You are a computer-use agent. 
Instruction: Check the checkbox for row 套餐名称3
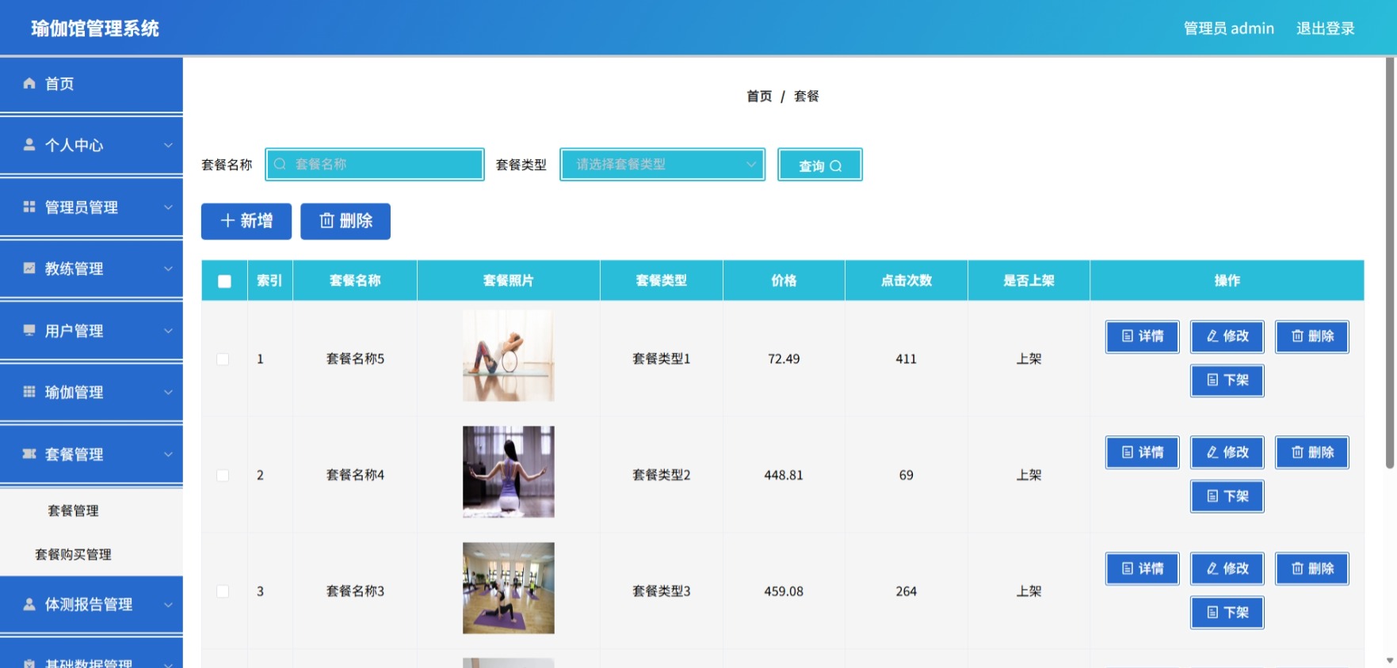click(223, 591)
